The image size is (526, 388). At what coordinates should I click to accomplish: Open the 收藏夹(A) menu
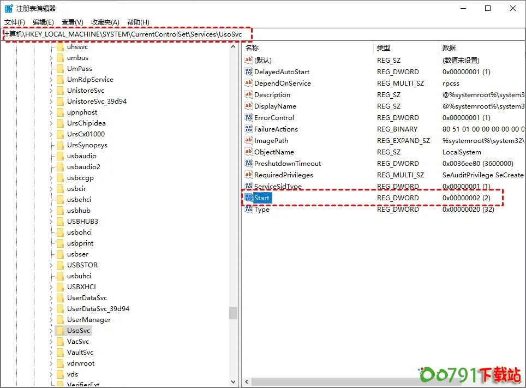pos(105,22)
